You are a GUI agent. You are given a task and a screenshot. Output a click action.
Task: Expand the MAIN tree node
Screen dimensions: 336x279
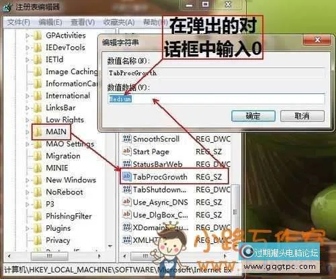(x=27, y=132)
